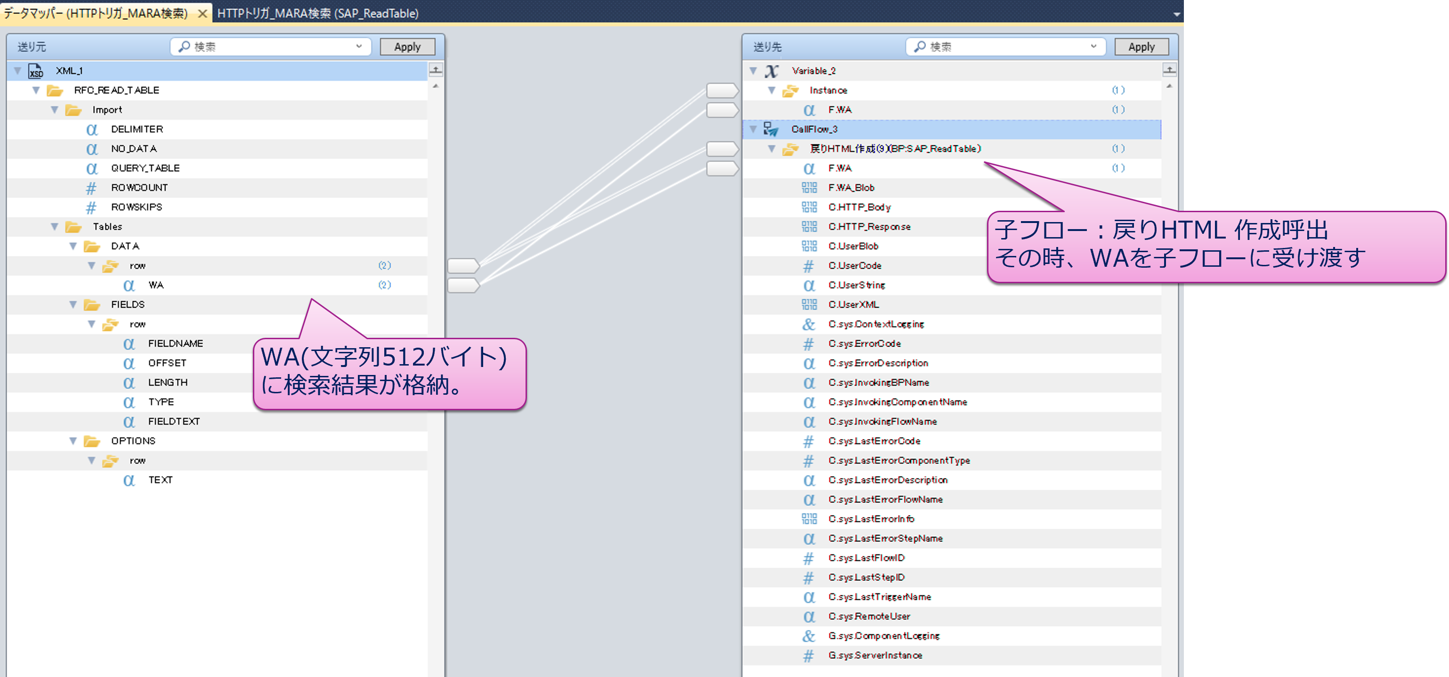Click the number icon beside ROWCOUNT
Viewport: 1449px width, 677px height.
click(90, 188)
